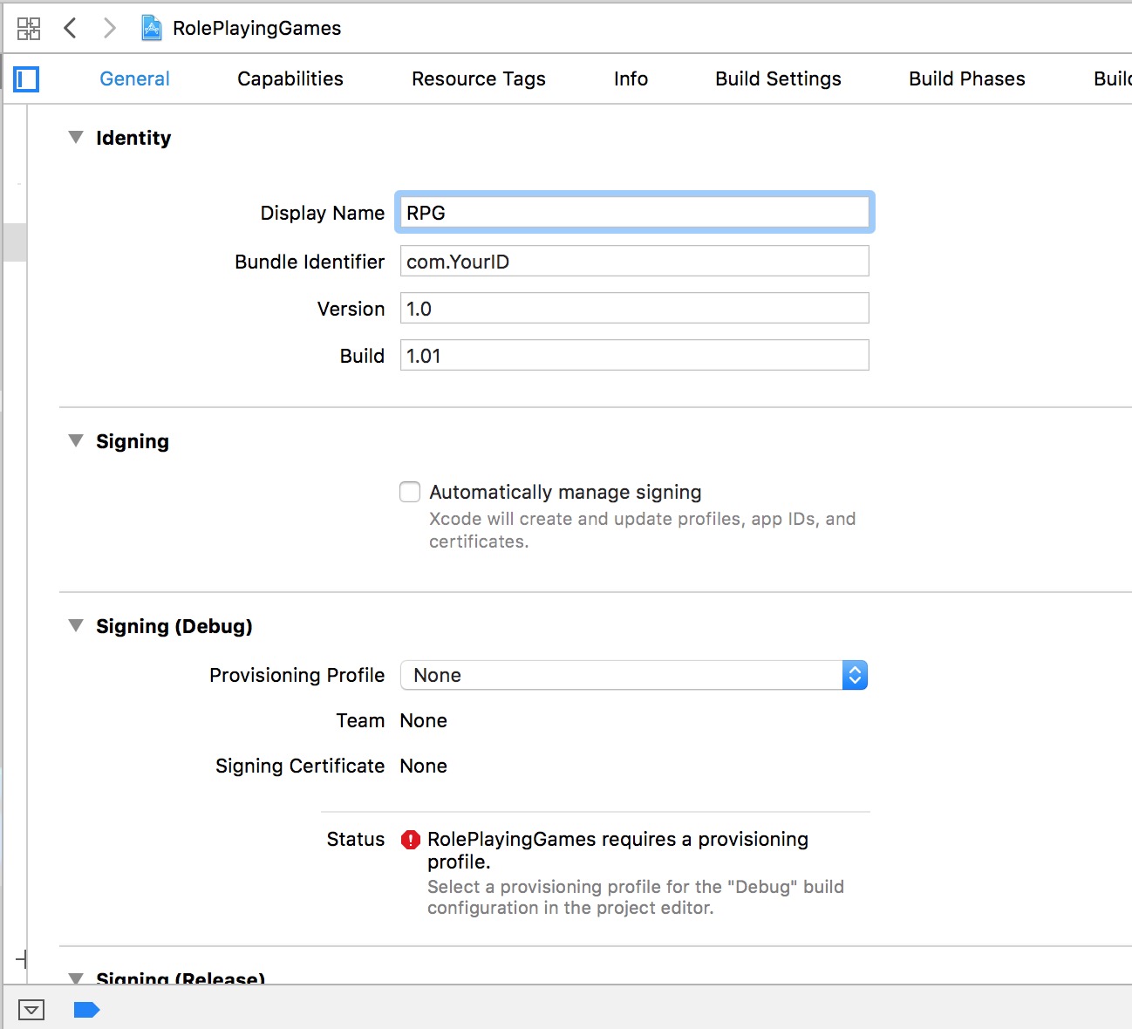Collapse the Signing (Debug) section

pyautogui.click(x=76, y=626)
